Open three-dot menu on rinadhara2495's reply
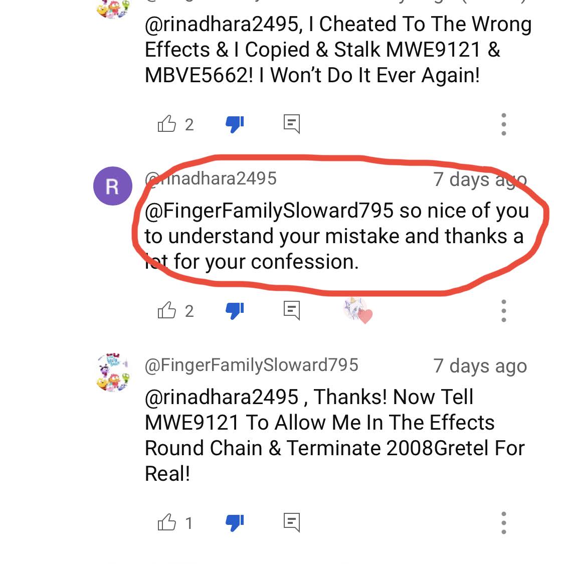The height and width of the screenshot is (564, 564). point(503,311)
